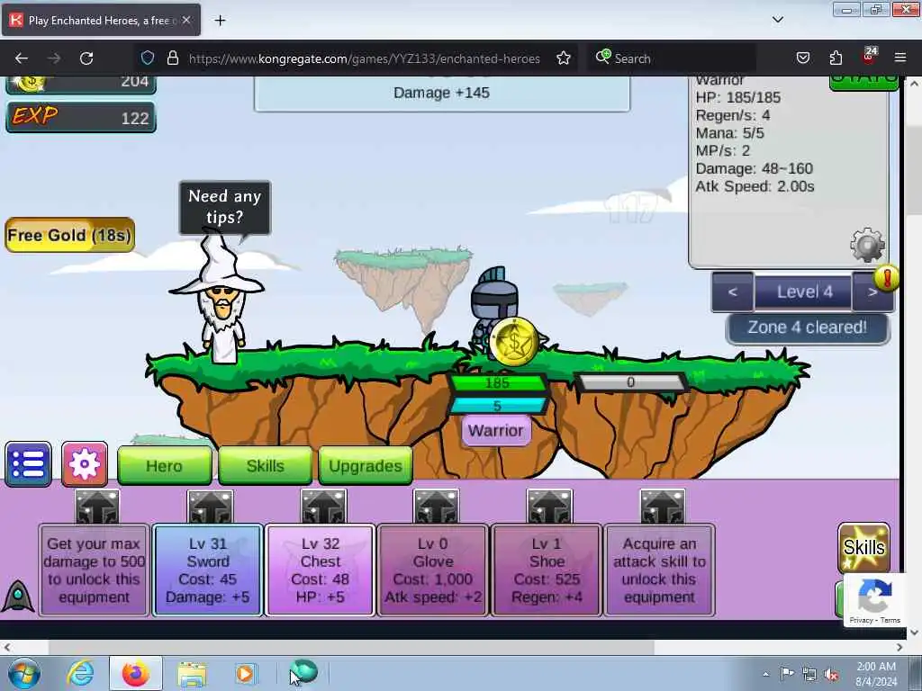This screenshot has height=691, width=922.
Task: Save to Pocket icon in toolbar
Action: pyautogui.click(x=802, y=58)
